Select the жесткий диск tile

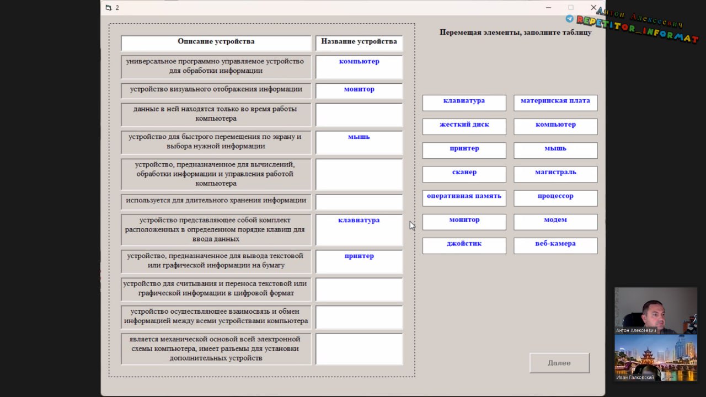tap(464, 127)
